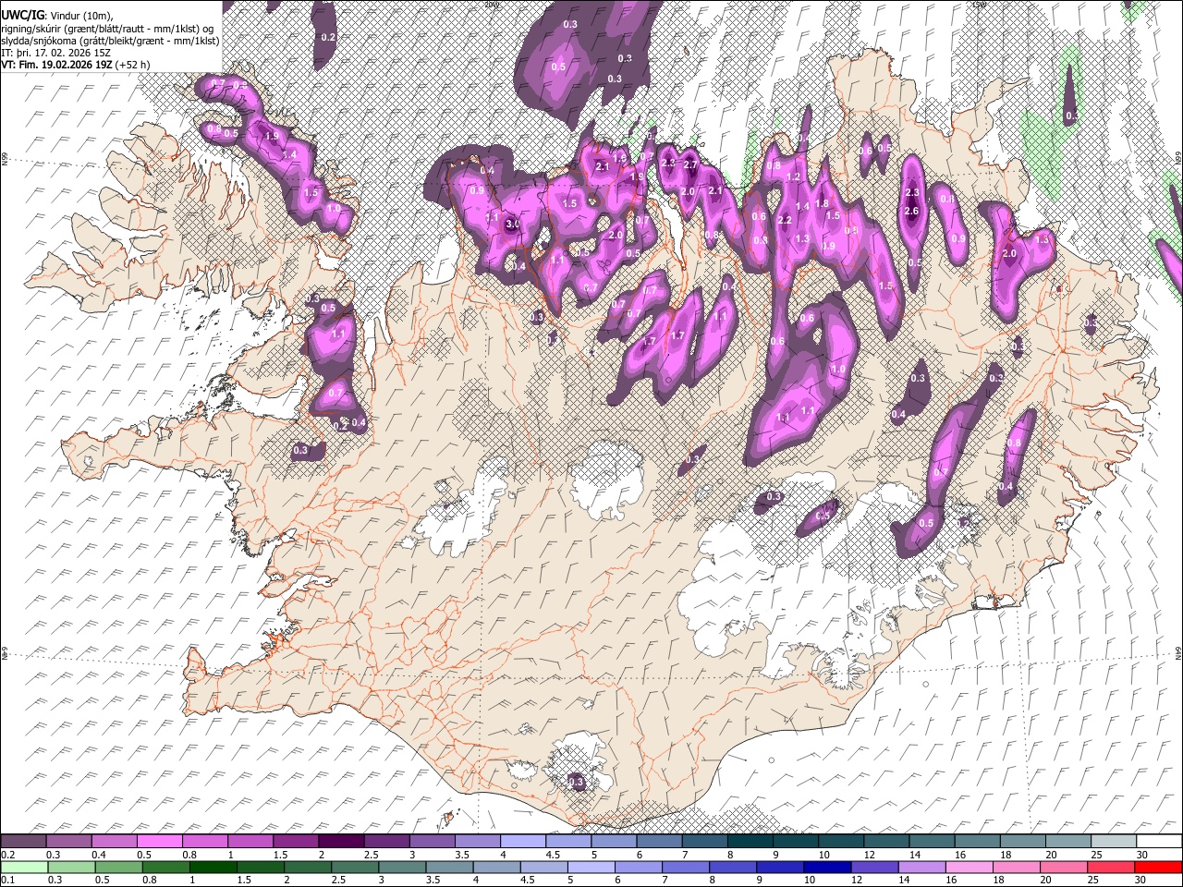Pick bottom legend blue swatch between 10 and 12
The image size is (1183, 887).
826,867
